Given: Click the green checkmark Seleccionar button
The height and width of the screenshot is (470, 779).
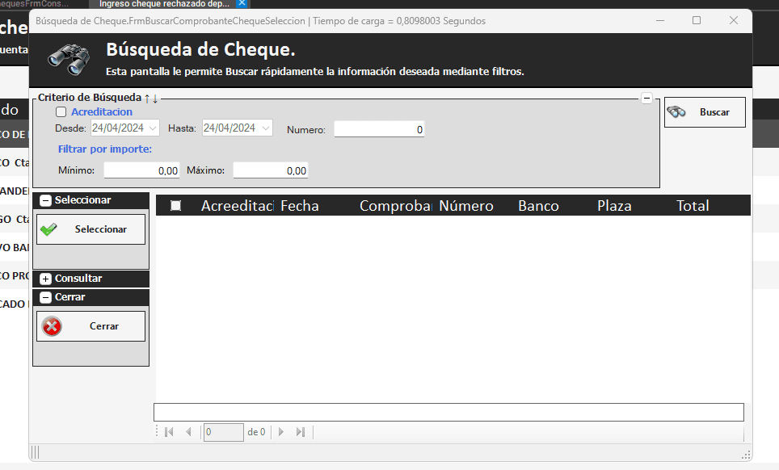Looking at the screenshot, I should point(91,229).
